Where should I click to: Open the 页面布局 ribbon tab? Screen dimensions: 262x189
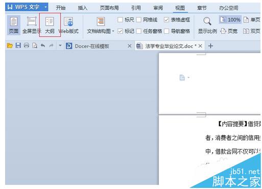[109, 8]
